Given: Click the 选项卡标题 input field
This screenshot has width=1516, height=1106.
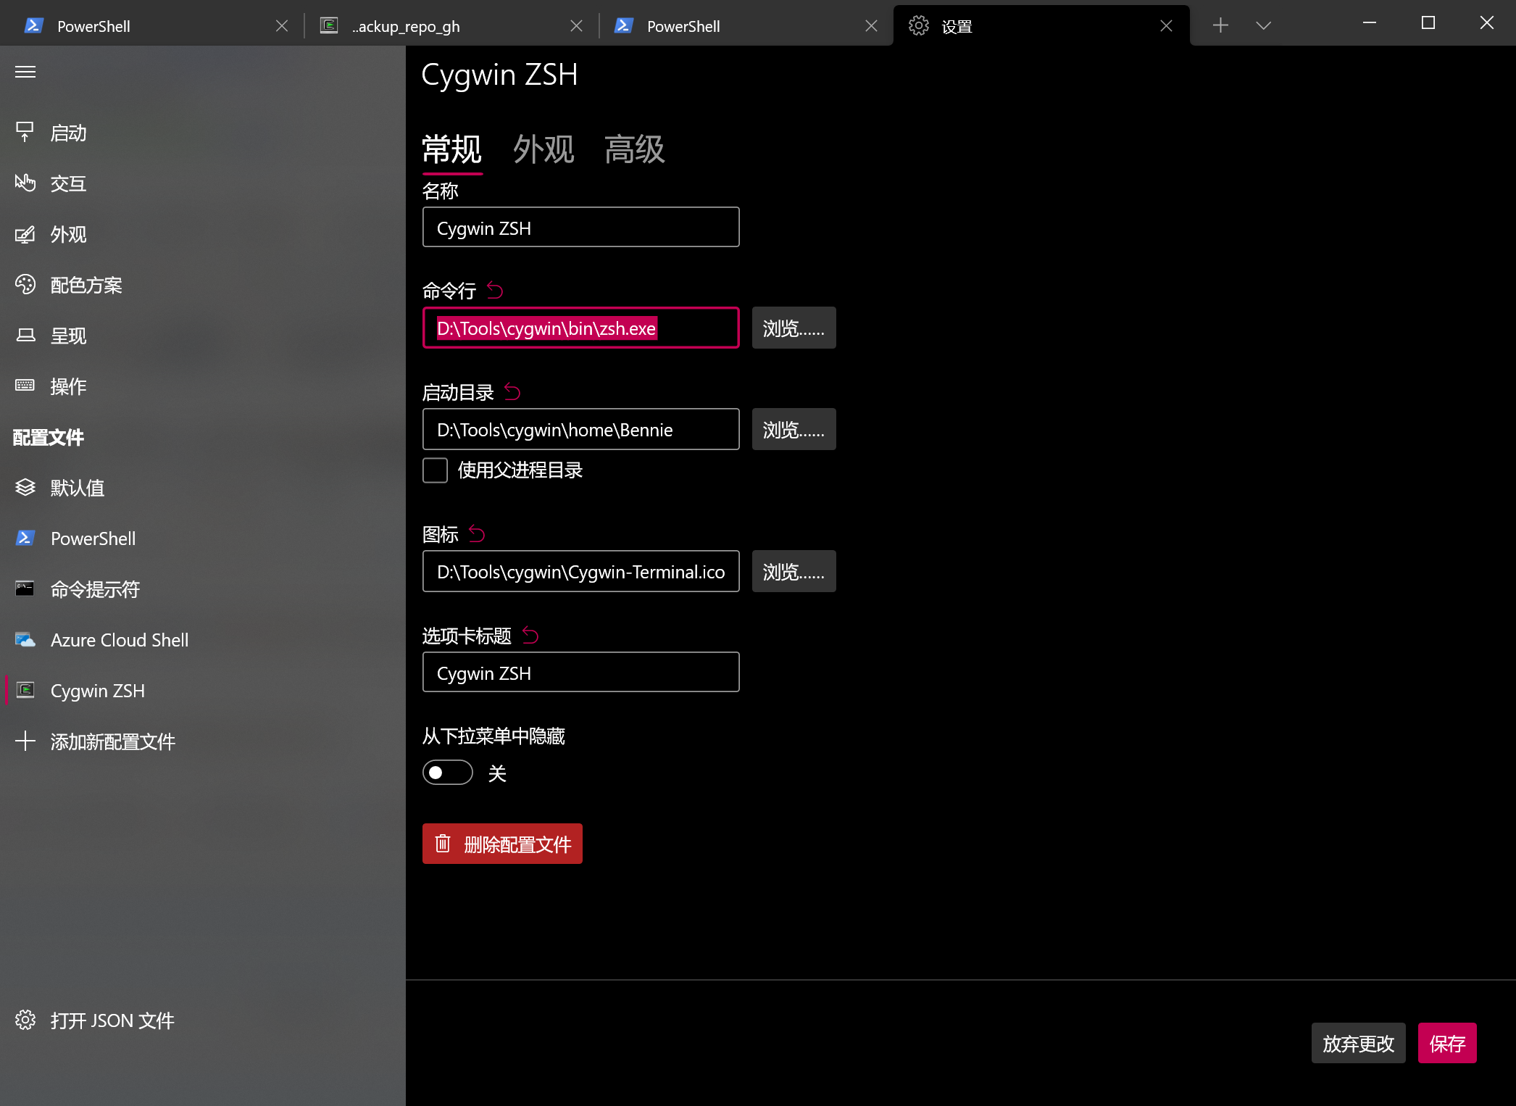Looking at the screenshot, I should (581, 673).
